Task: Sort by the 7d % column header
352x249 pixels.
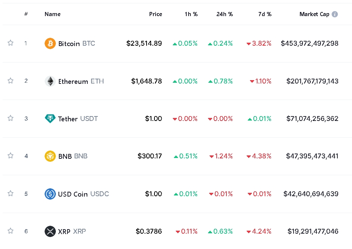Action: (265, 14)
